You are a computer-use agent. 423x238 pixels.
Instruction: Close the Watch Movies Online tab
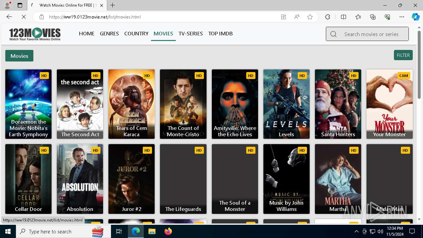tap(101, 5)
